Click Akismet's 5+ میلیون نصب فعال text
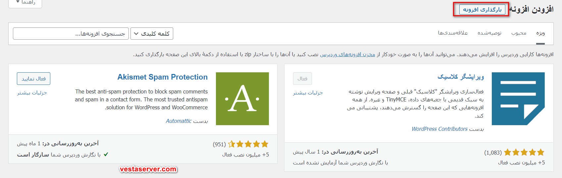 coord(245,155)
